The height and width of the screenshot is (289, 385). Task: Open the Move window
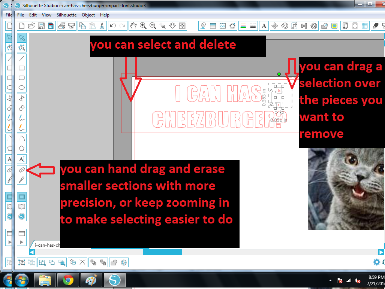(x=275, y=26)
